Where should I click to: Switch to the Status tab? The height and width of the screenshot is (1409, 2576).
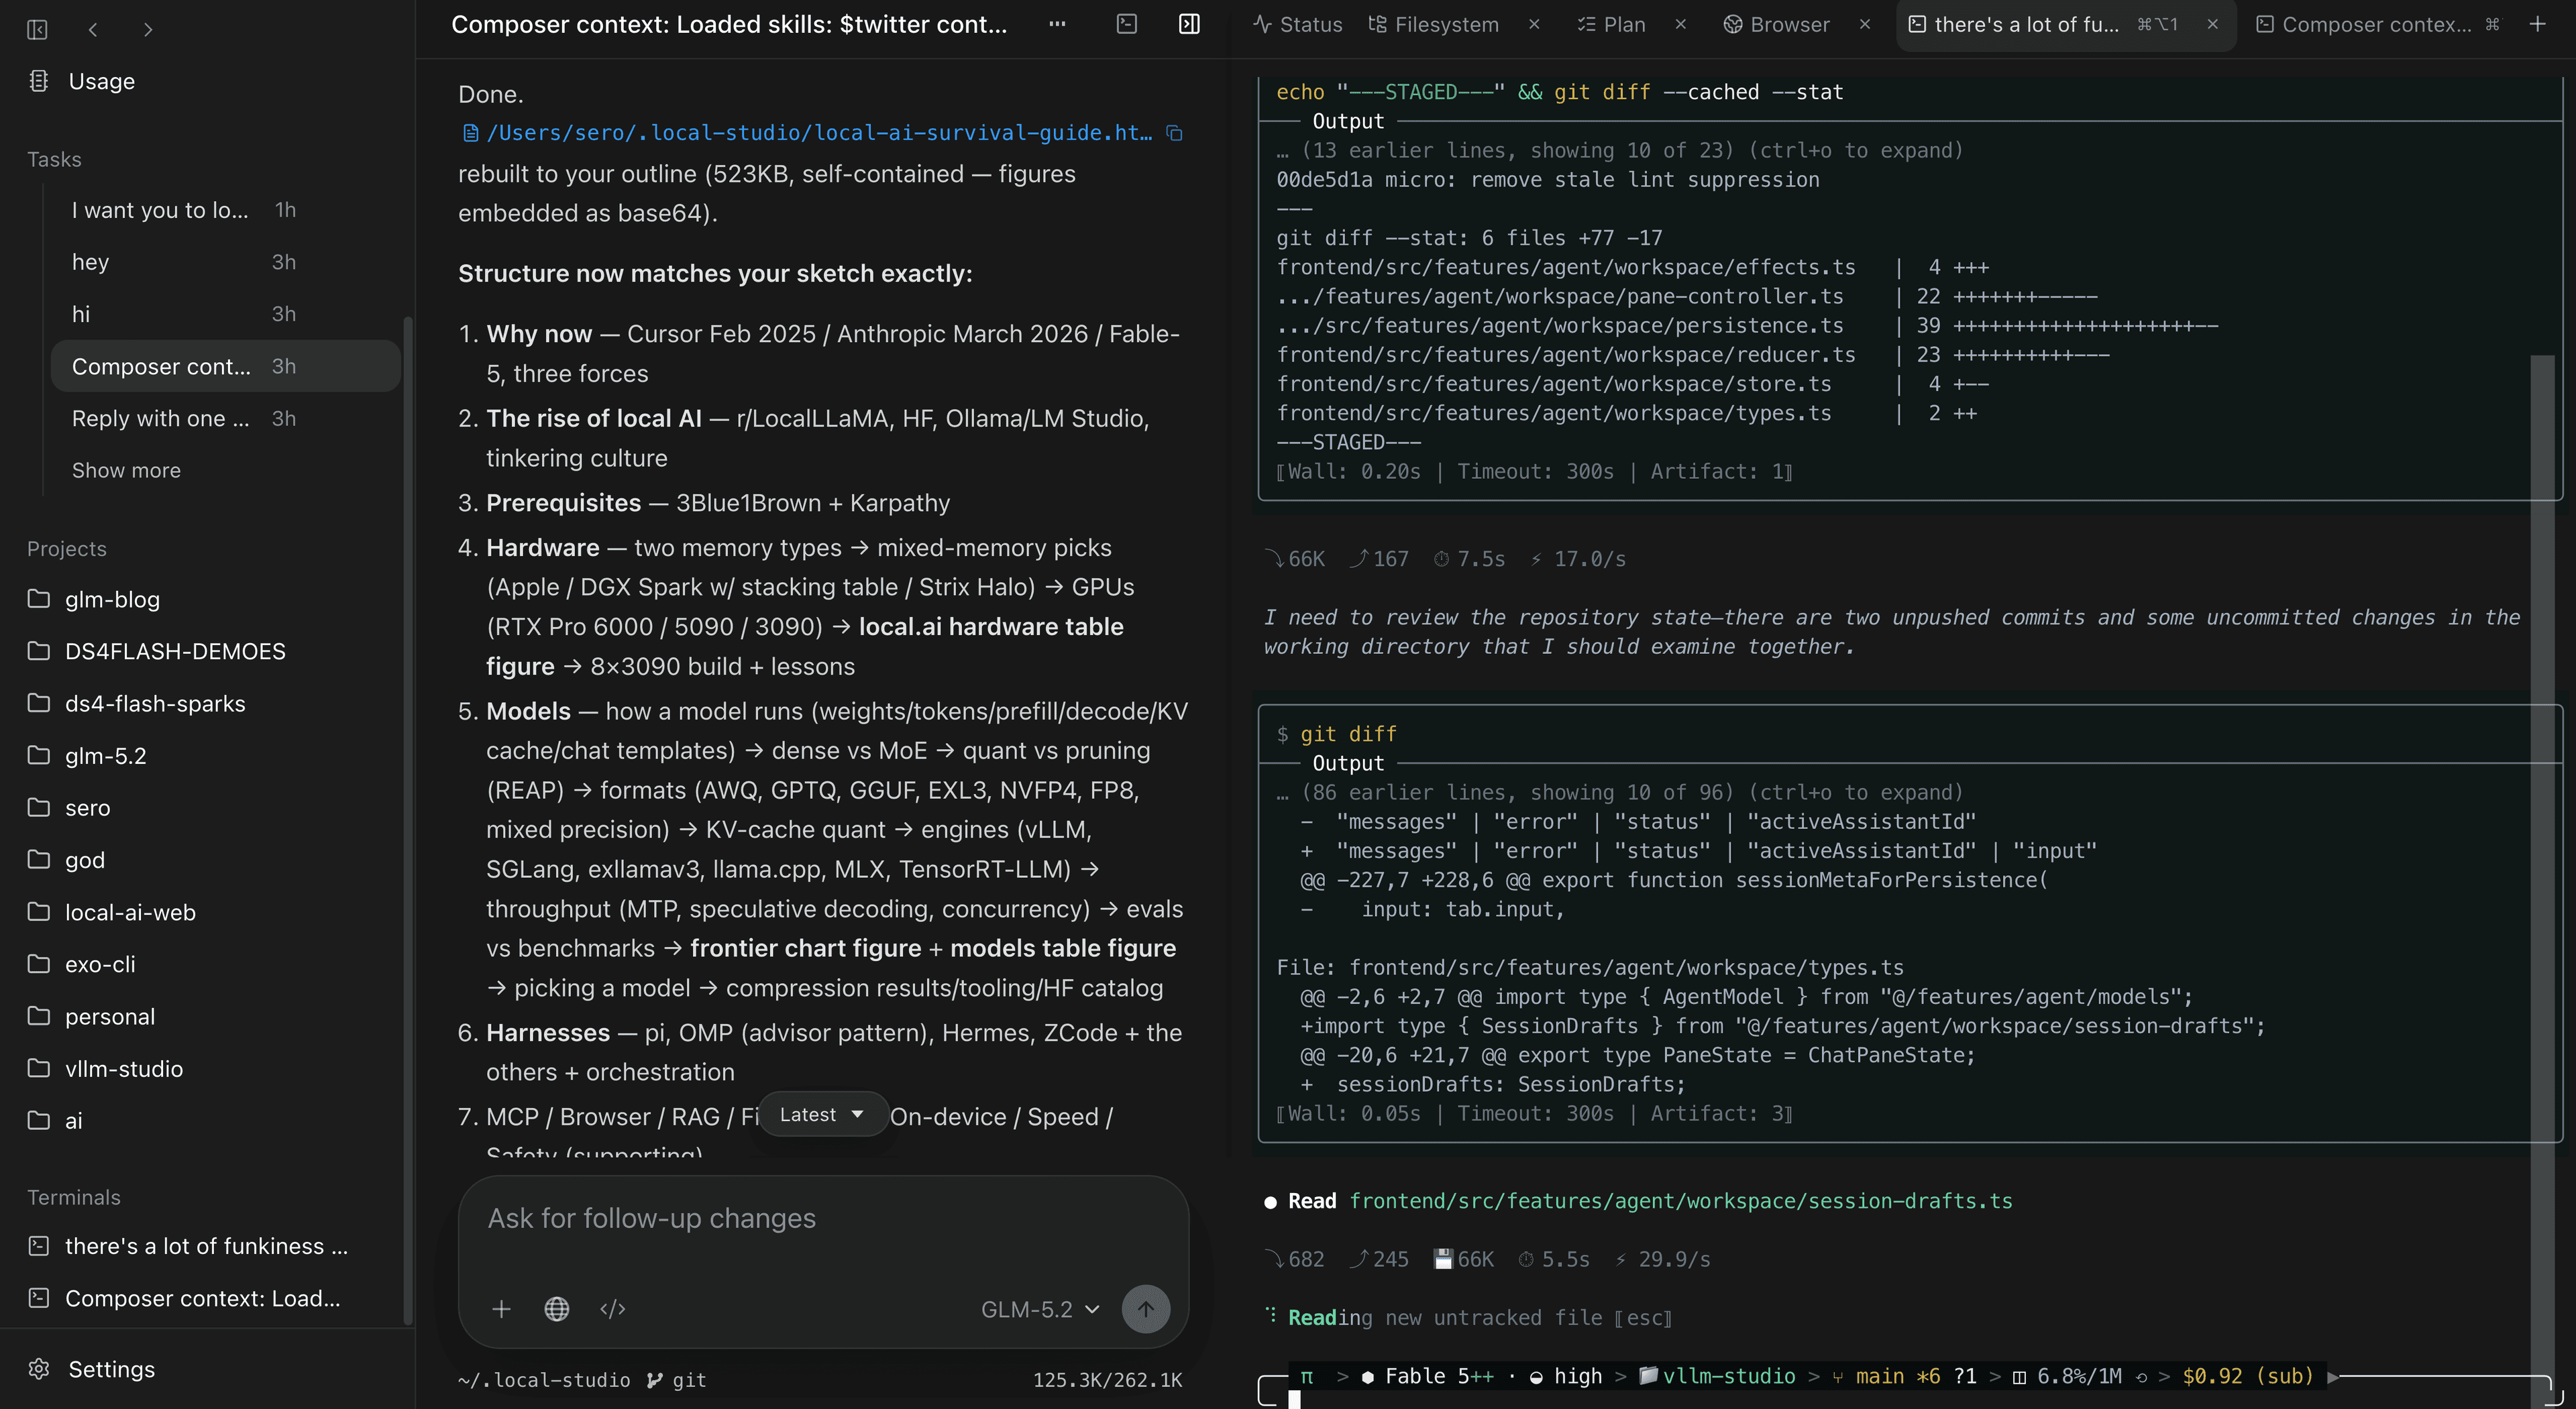(x=1297, y=24)
